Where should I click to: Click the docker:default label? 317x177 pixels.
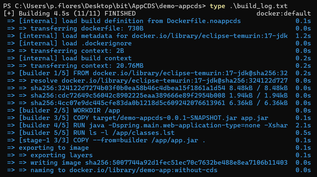tap(284, 14)
